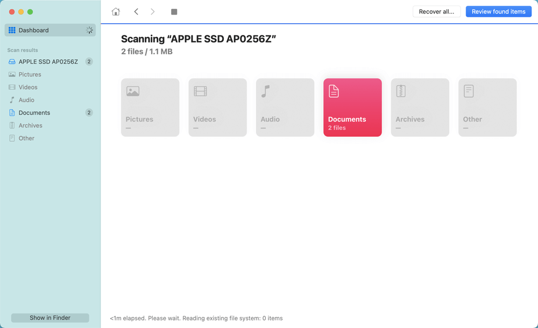This screenshot has height=328, width=538.
Task: Select Pictures in the scan results sidebar
Action: [x=29, y=74]
